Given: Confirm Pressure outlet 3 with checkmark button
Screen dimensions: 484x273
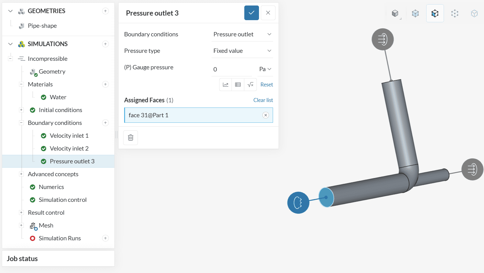Looking at the screenshot, I should point(251,13).
